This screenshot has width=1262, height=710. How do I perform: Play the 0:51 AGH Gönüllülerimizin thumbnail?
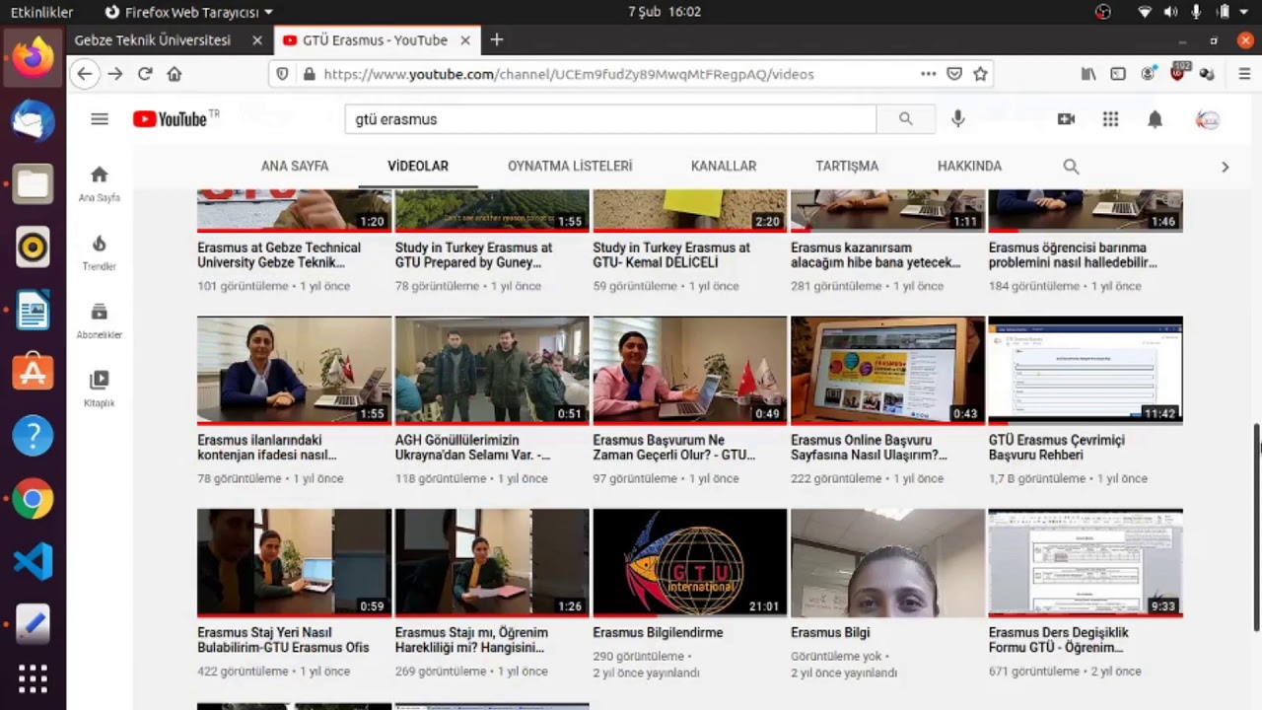[492, 371]
